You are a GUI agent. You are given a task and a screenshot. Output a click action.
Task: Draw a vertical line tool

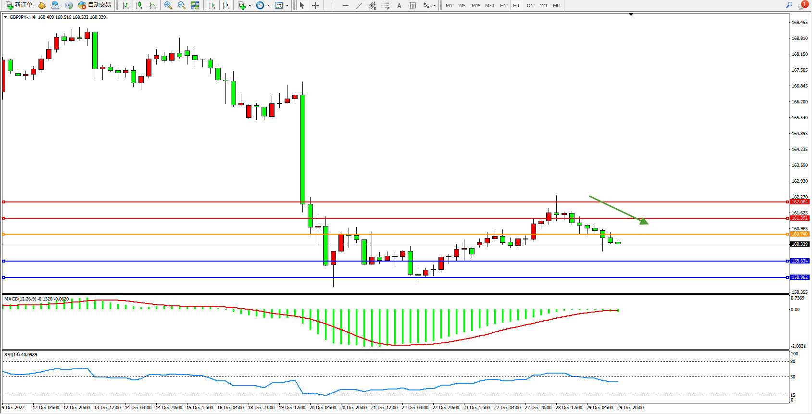click(x=332, y=5)
